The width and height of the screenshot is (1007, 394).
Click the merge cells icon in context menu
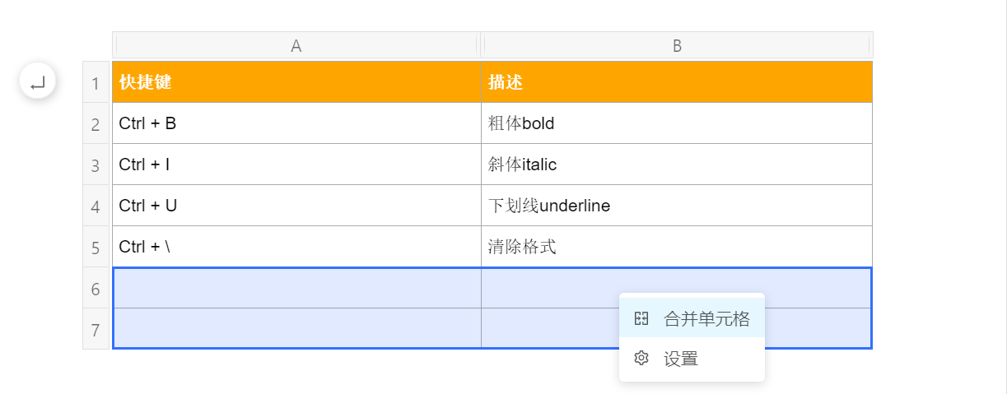[x=641, y=318]
